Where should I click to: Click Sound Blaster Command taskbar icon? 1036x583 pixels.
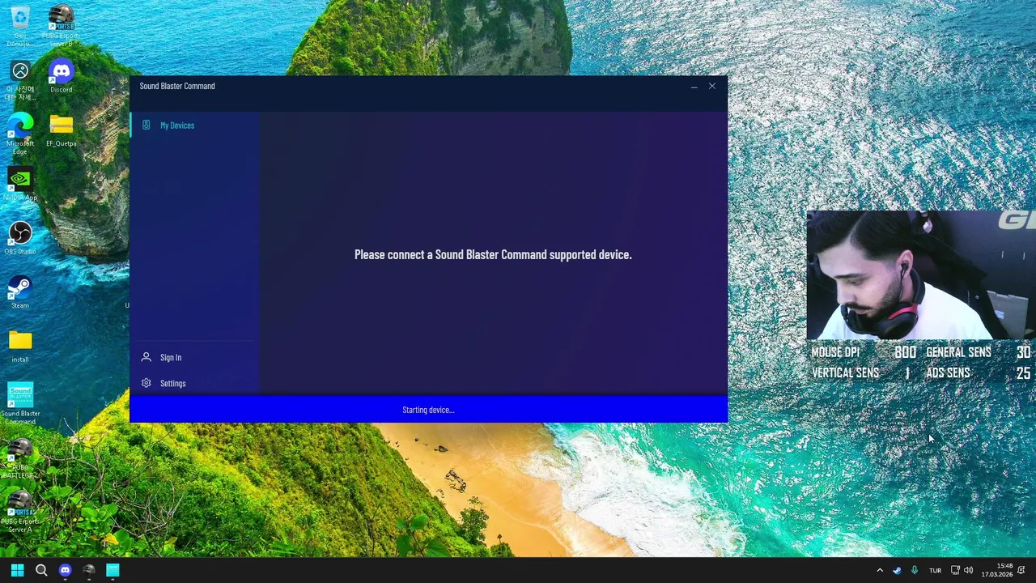pyautogui.click(x=113, y=570)
